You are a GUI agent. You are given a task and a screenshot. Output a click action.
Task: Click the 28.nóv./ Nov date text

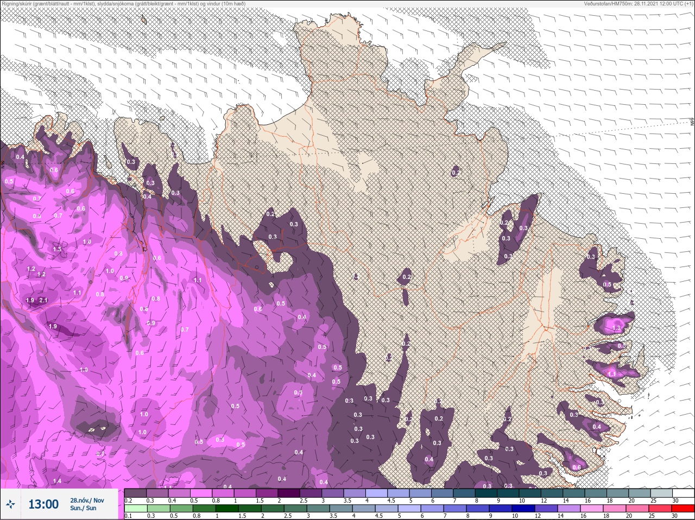click(x=87, y=500)
